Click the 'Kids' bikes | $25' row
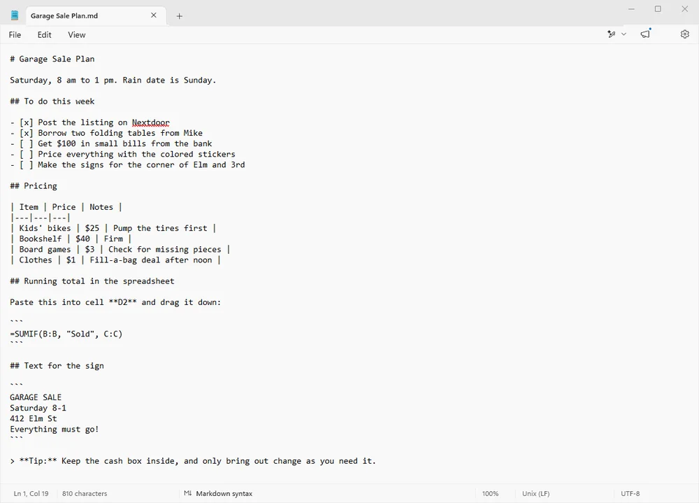 coord(113,229)
